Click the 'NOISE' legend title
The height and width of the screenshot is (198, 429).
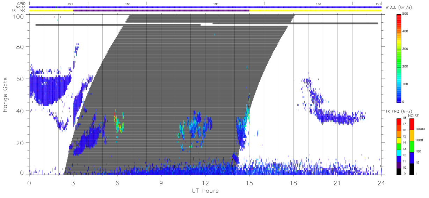(414, 115)
